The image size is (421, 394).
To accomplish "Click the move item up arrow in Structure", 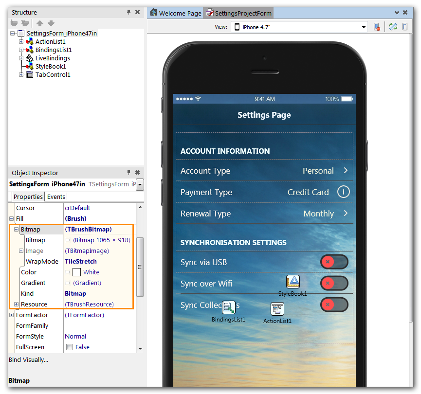I will [x=39, y=23].
